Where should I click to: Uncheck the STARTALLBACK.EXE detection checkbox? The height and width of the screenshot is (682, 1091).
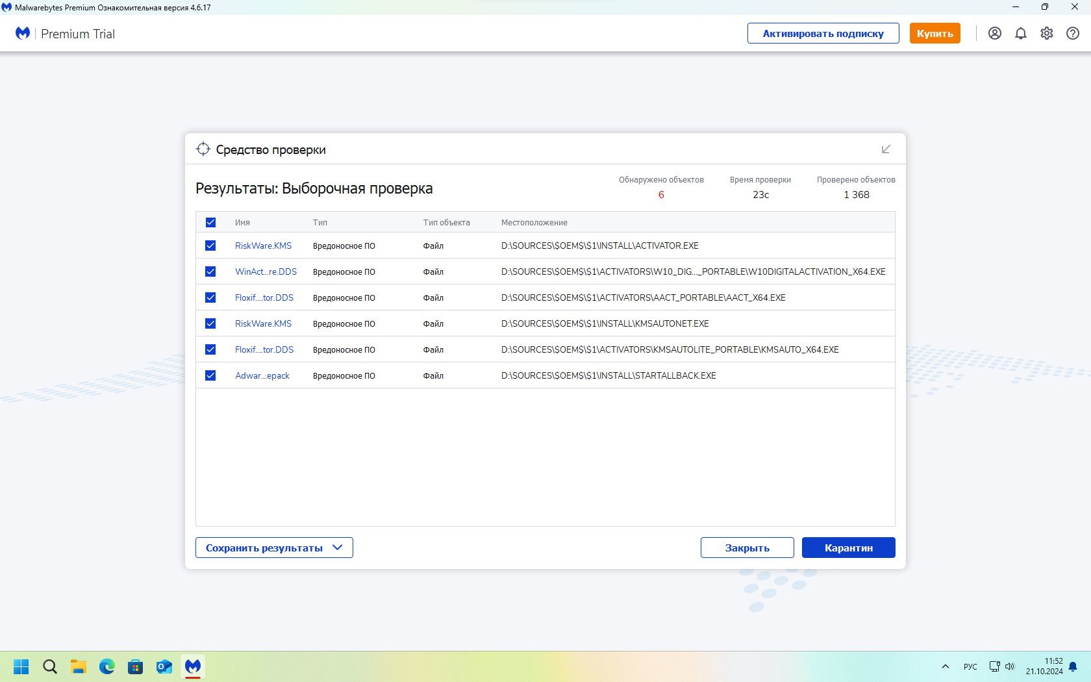[x=210, y=375]
